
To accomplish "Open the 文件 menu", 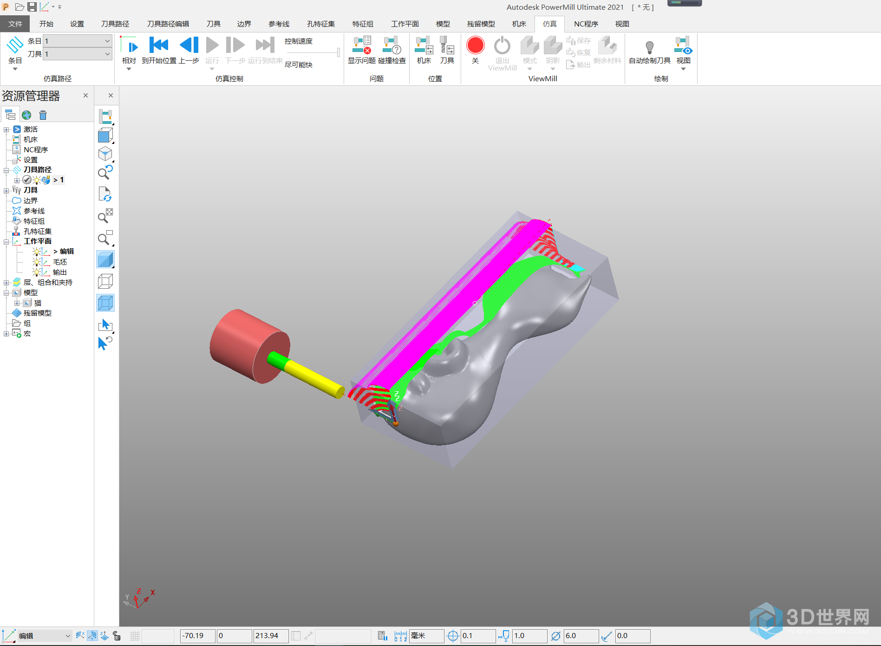I will 15,24.
